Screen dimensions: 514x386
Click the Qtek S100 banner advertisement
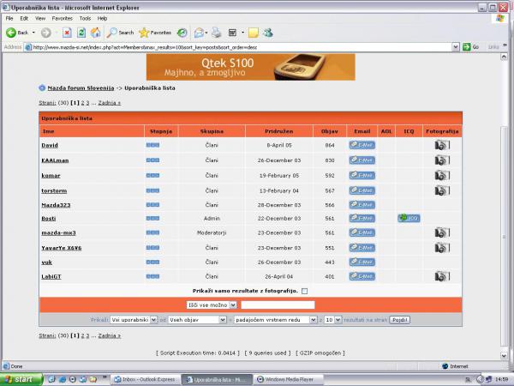click(250, 67)
